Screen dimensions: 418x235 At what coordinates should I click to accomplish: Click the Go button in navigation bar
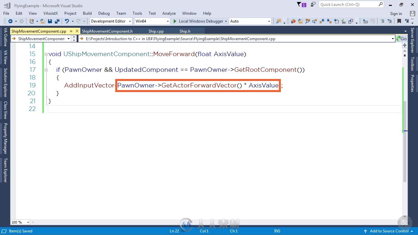coord(401,39)
